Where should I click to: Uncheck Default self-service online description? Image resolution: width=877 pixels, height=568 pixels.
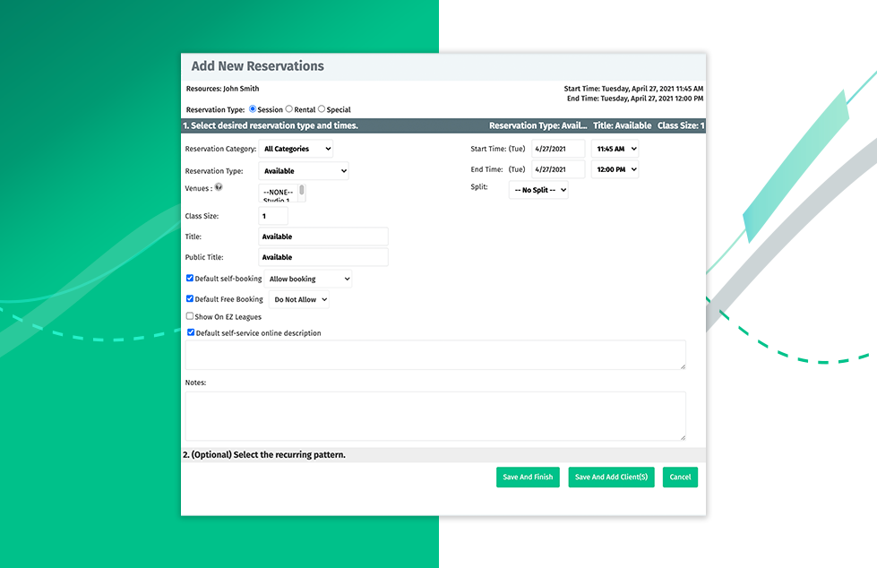(x=190, y=332)
